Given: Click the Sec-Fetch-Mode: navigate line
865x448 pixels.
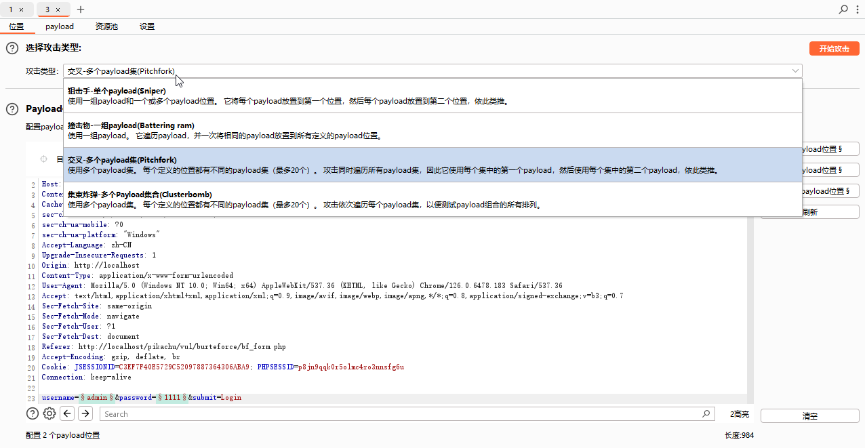Looking at the screenshot, I should (x=90, y=316).
